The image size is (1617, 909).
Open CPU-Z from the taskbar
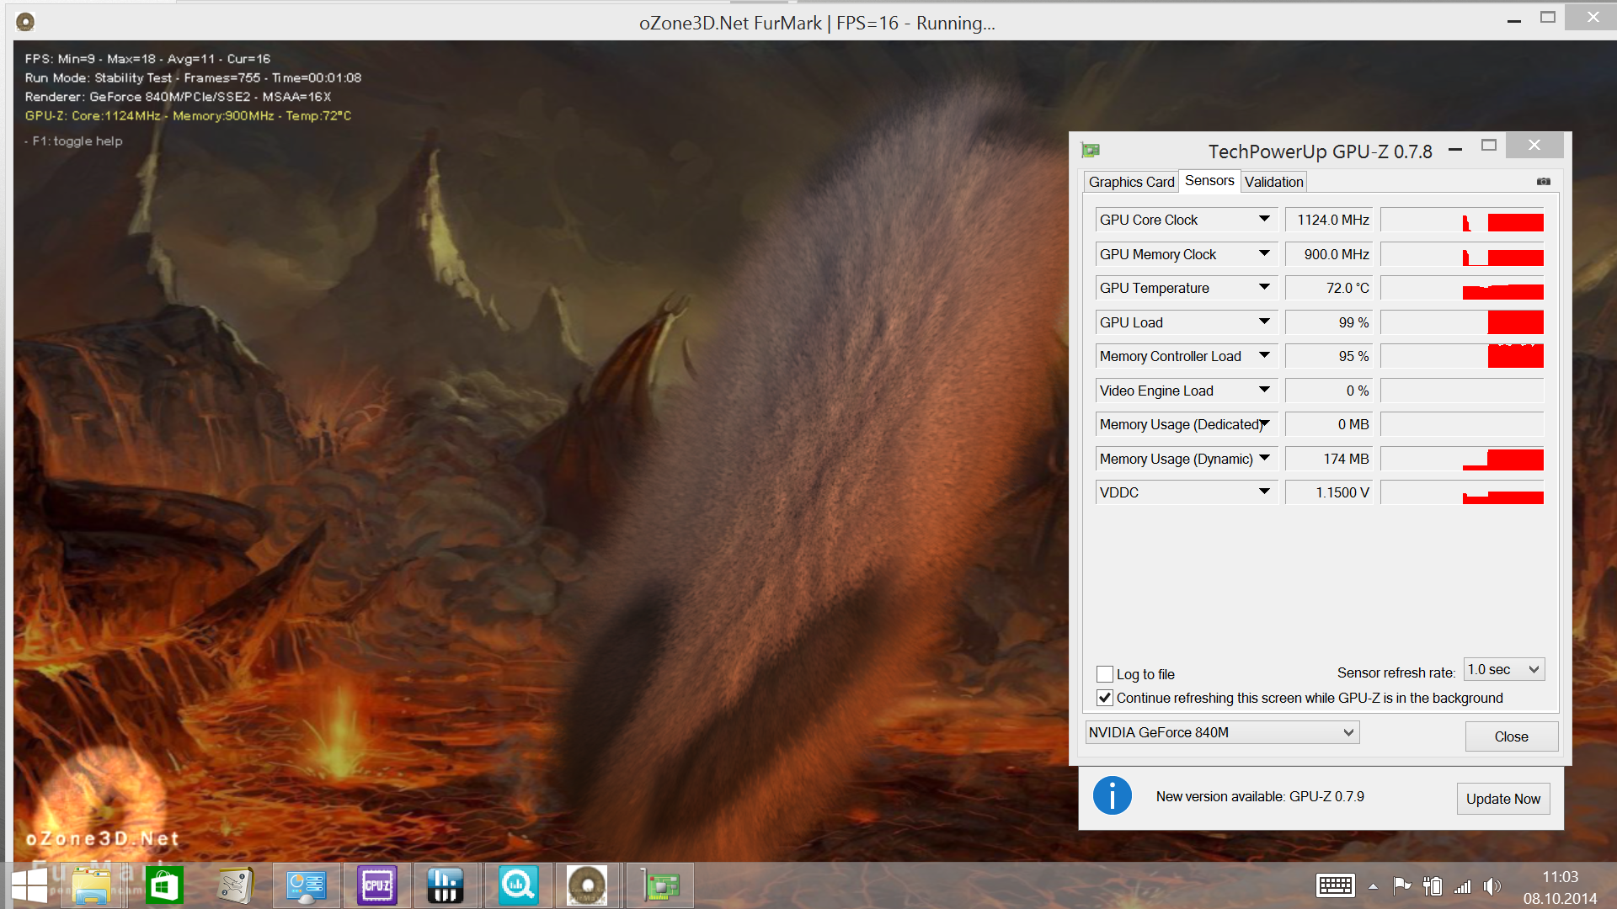point(376,885)
